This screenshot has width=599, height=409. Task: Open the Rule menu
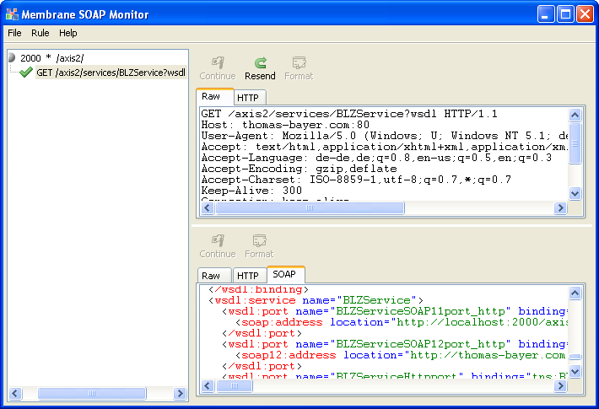coord(40,33)
